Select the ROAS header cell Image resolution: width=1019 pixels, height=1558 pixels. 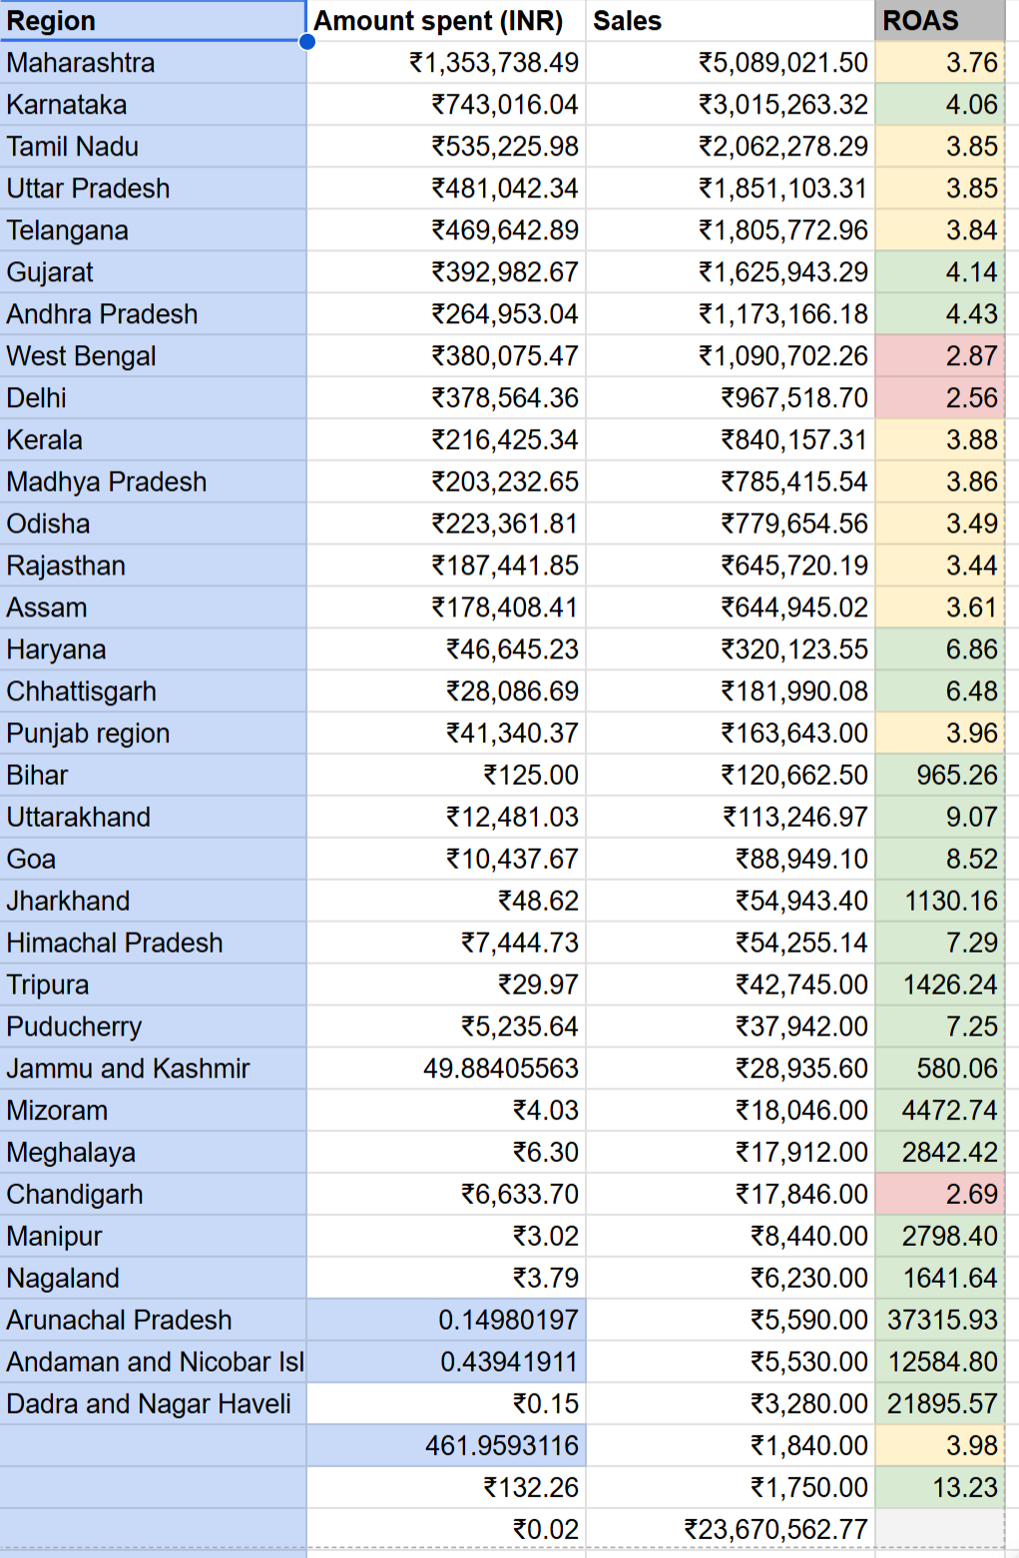[939, 21]
